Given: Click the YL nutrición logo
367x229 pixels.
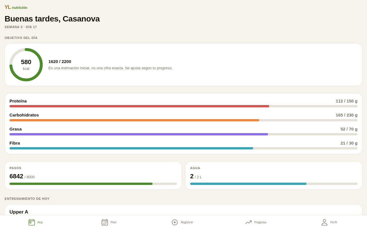Looking at the screenshot, I should pos(16,7).
